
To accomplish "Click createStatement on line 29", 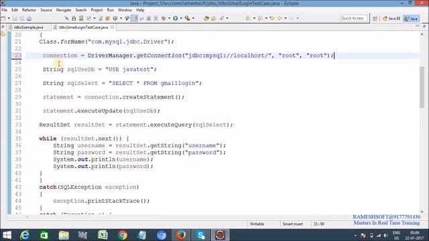I will click(148, 97).
